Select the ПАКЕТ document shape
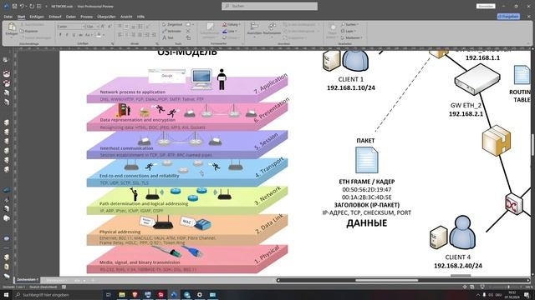Image resolution: width=535 pixels, height=300 pixels. pos(366,160)
